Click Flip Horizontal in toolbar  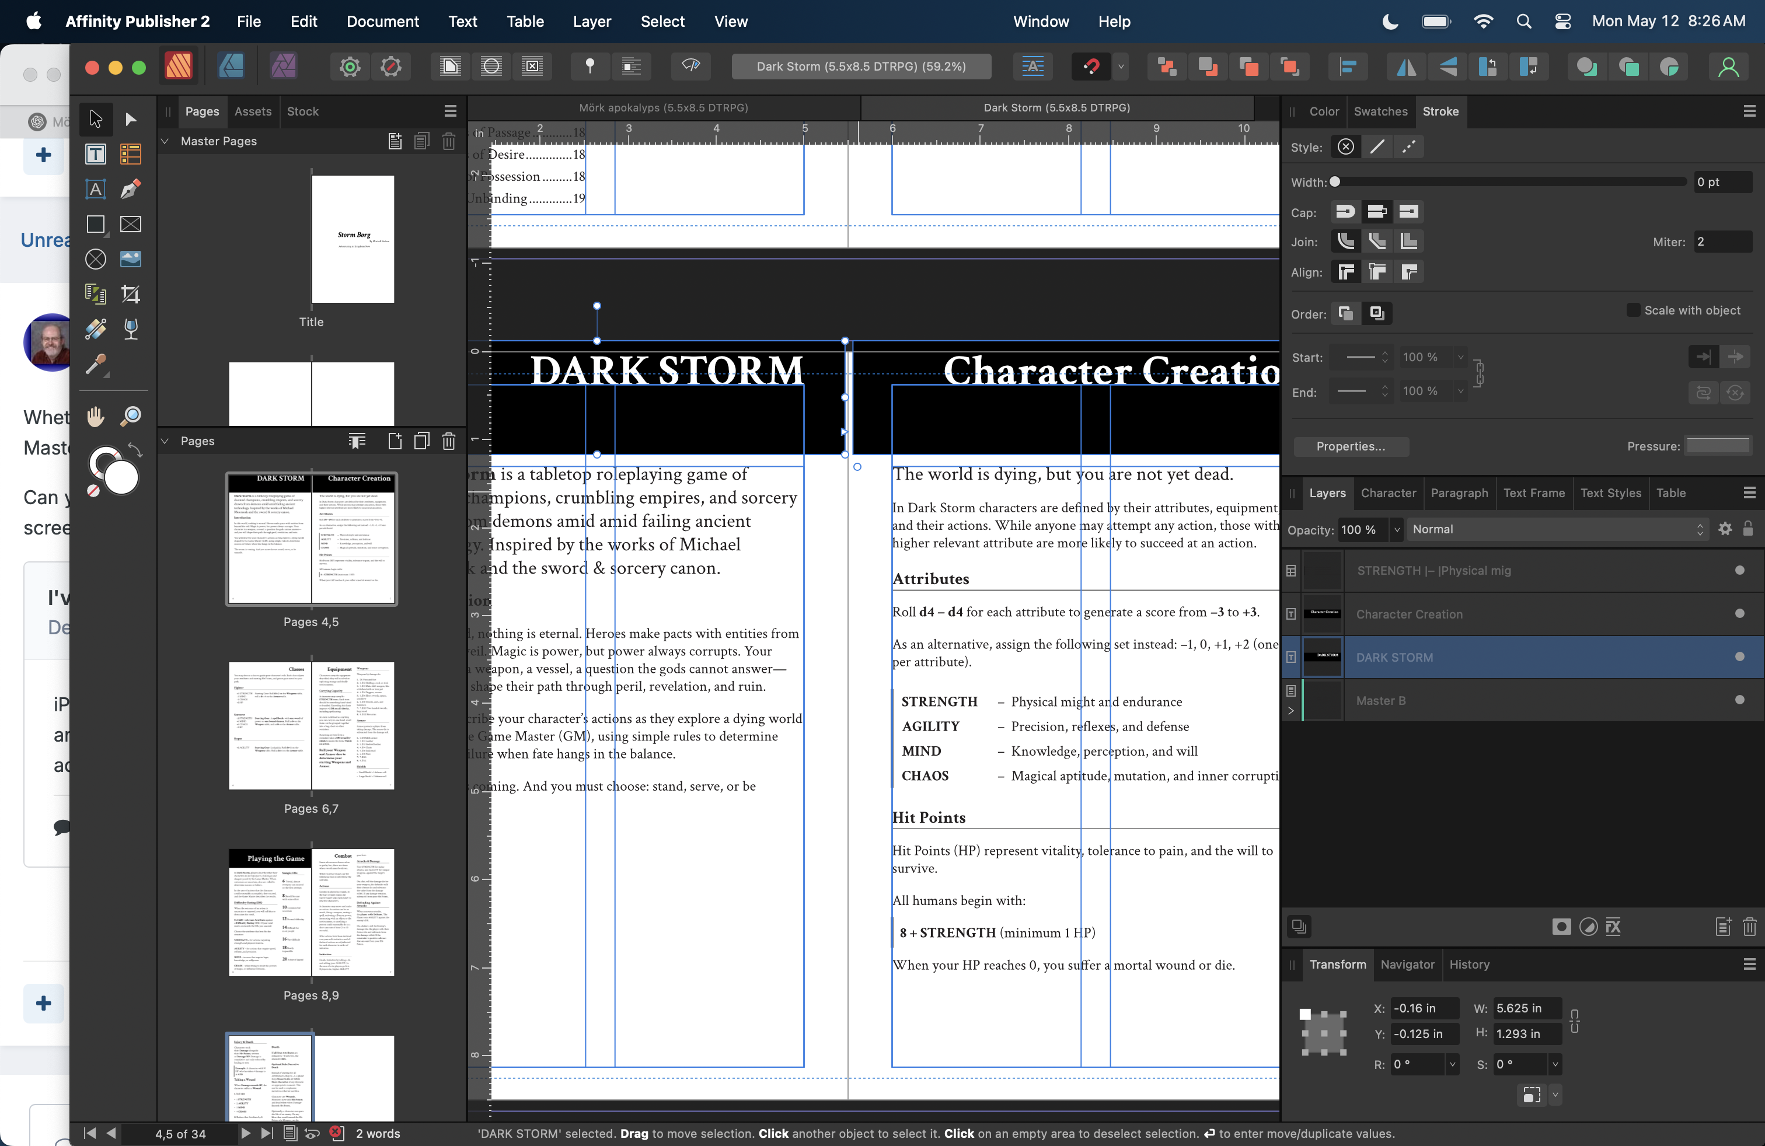pyautogui.click(x=1406, y=67)
